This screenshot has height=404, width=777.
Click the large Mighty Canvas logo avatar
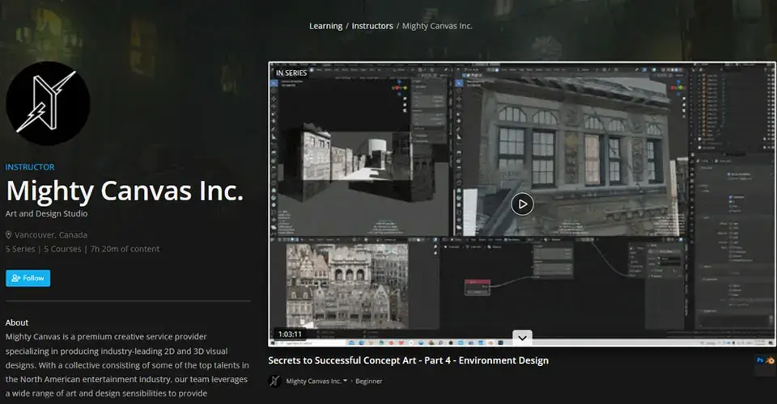click(x=48, y=103)
